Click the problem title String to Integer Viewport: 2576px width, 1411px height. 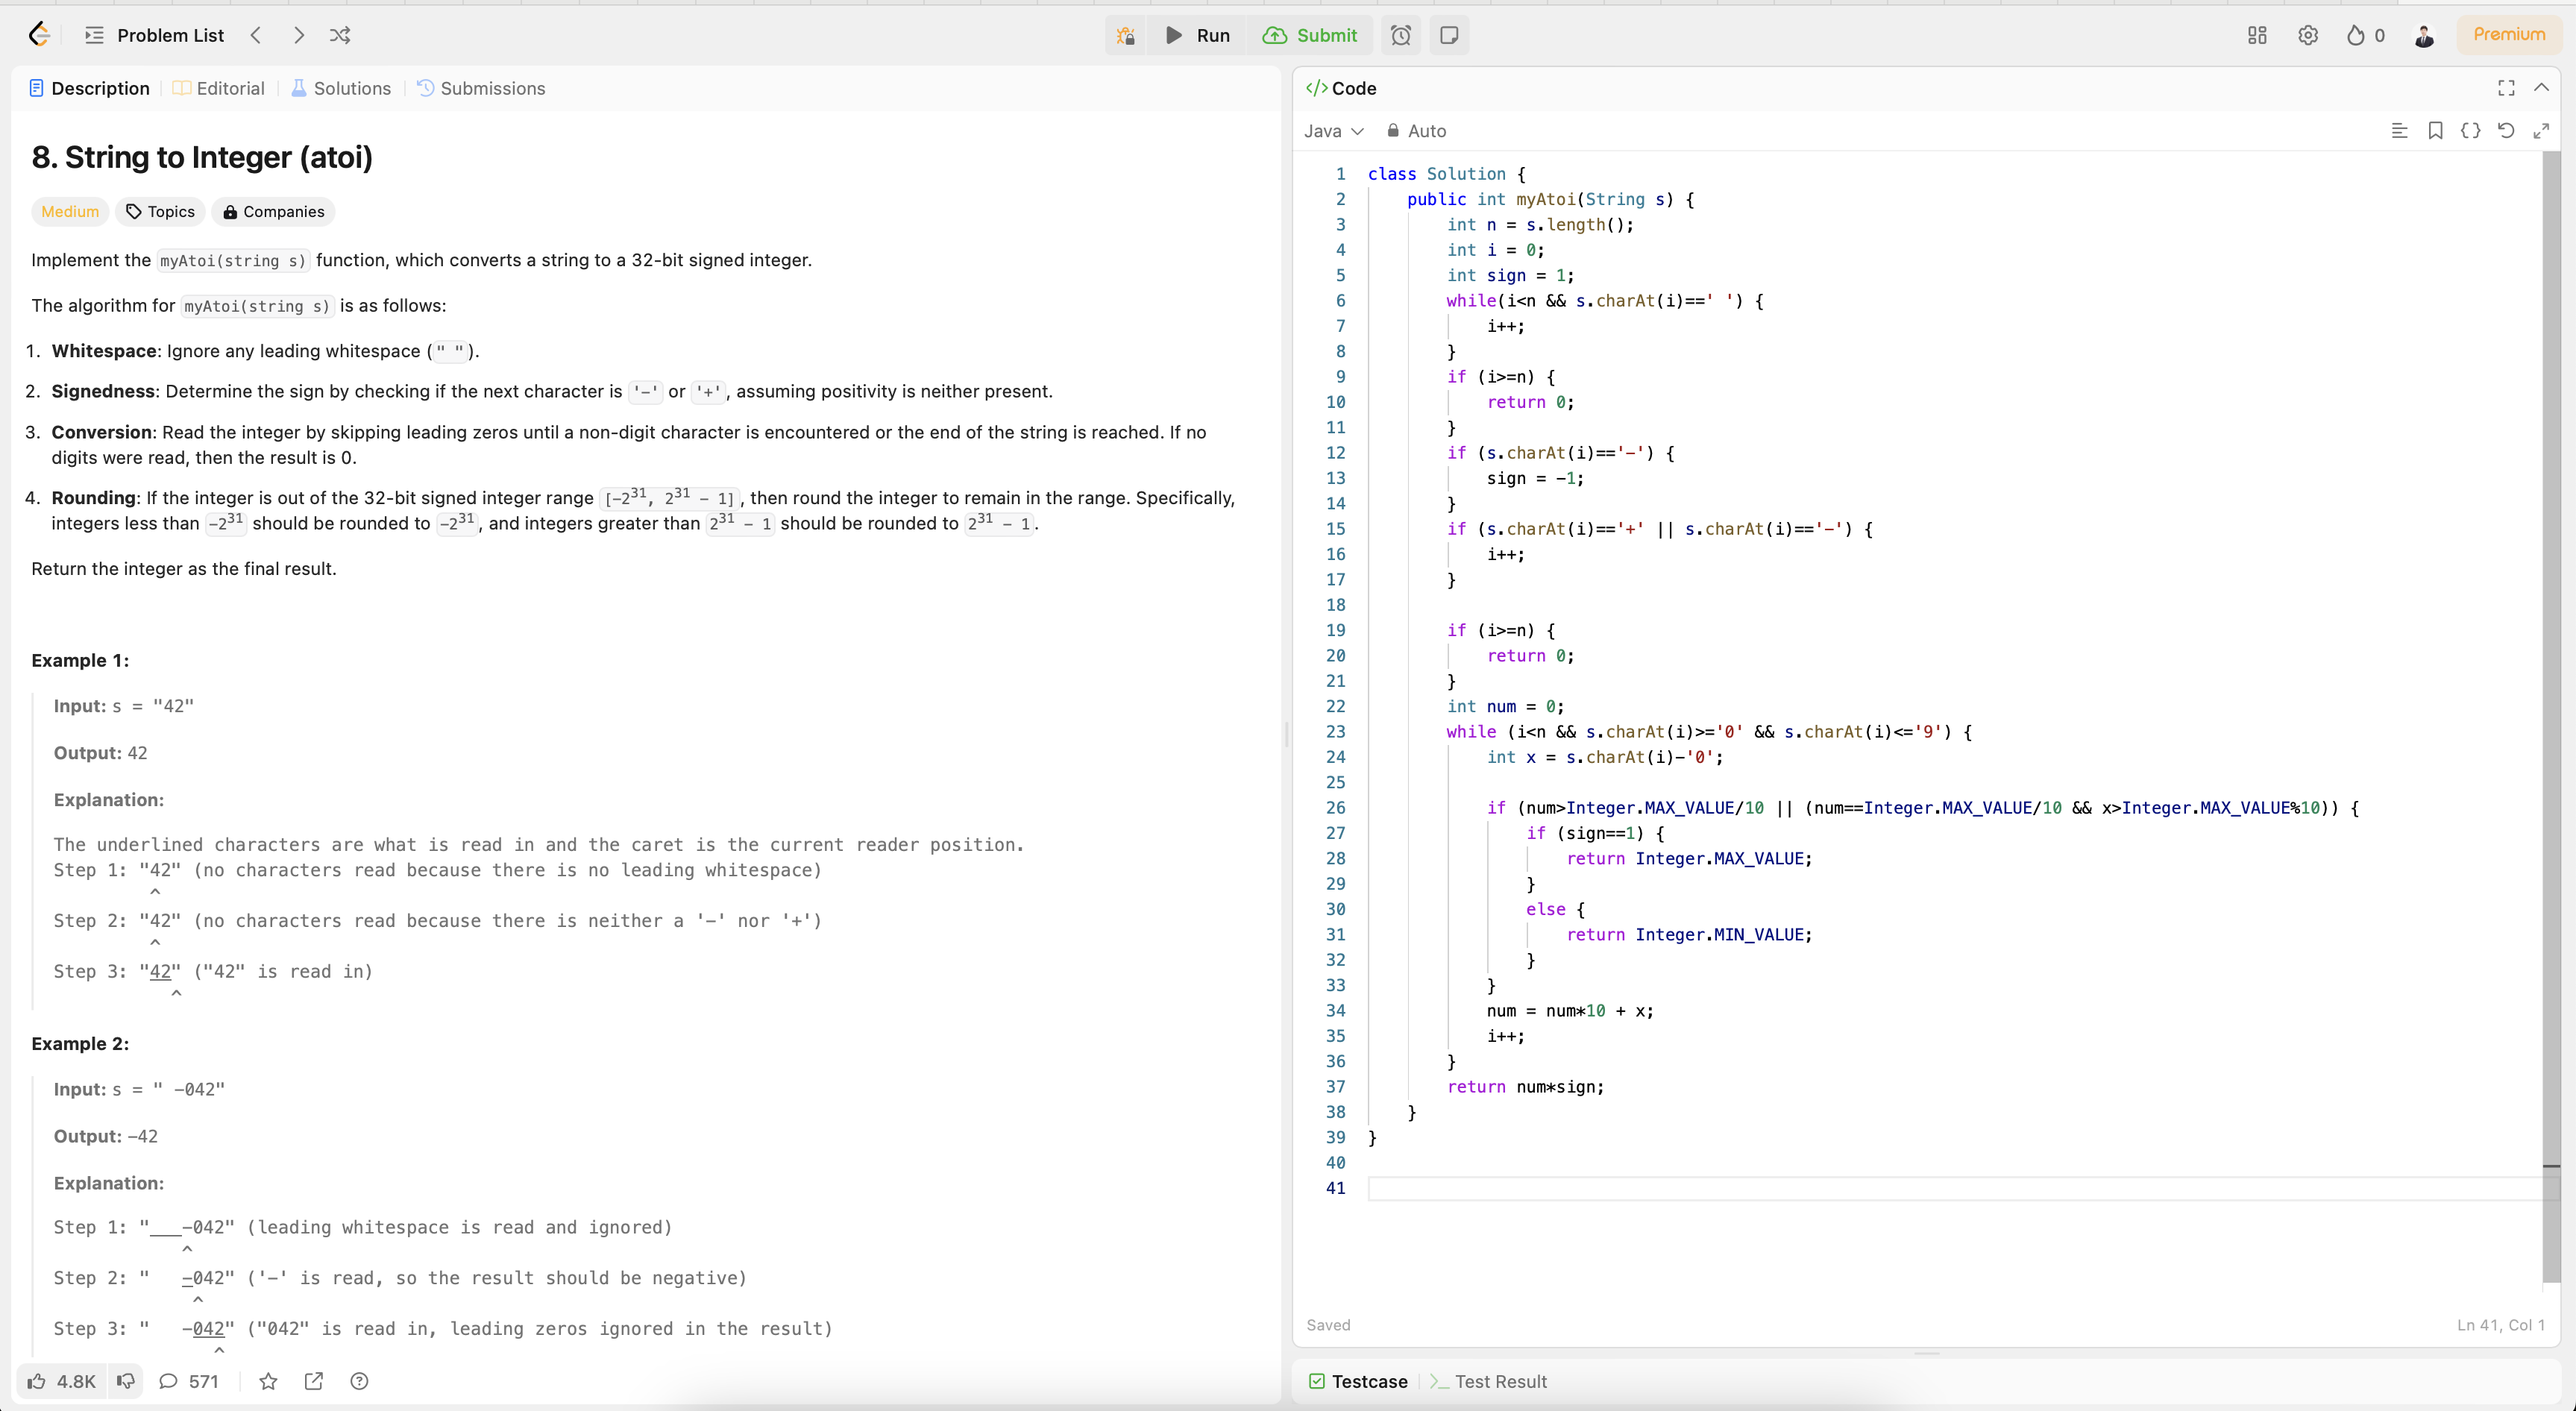(x=202, y=157)
